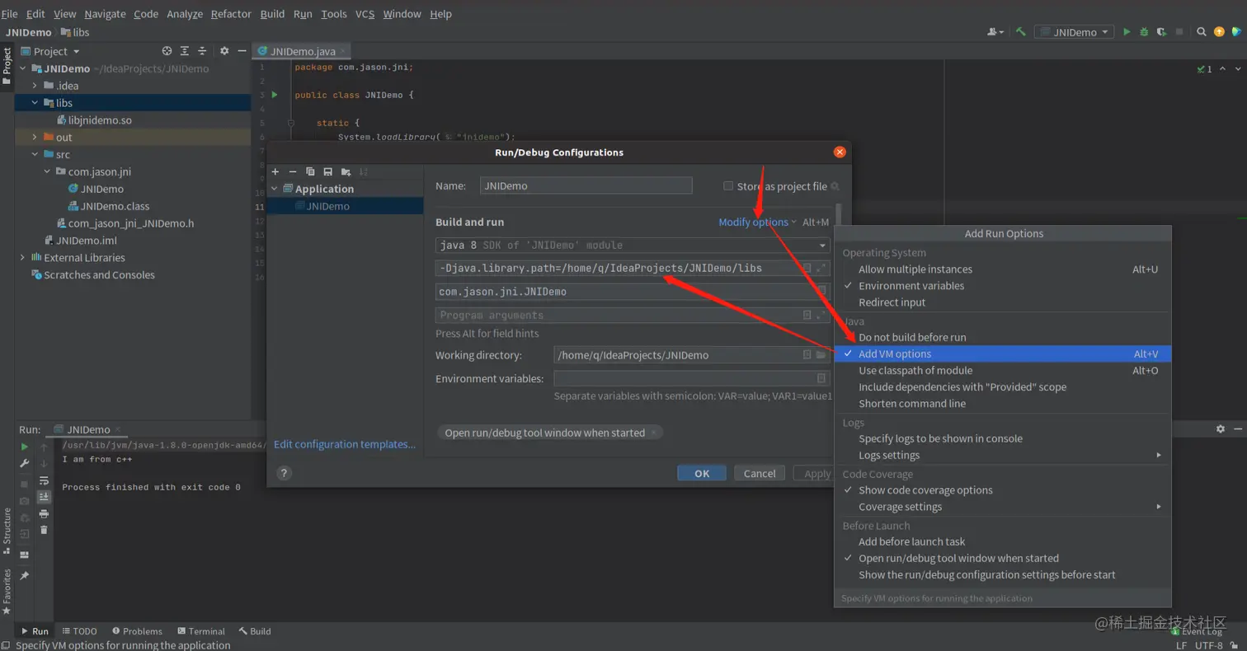Tick Store as project file checkbox
1247x651 pixels.
tap(728, 186)
